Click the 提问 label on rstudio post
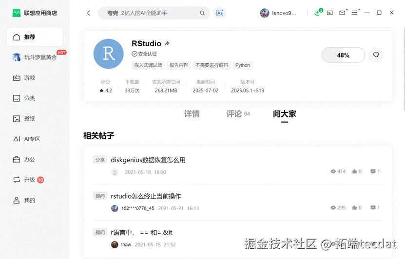 click(100, 196)
